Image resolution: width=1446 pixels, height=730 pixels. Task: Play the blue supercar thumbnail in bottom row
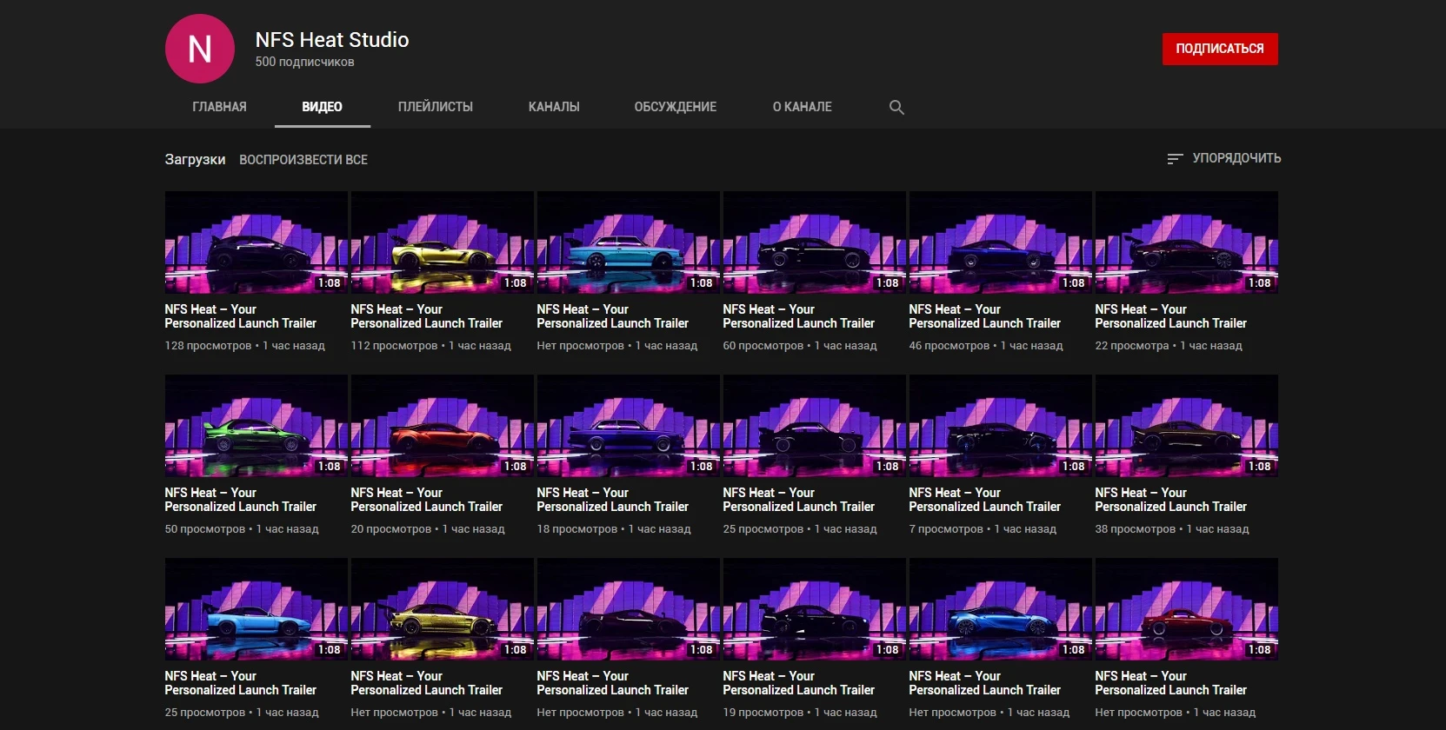[x=1001, y=609]
